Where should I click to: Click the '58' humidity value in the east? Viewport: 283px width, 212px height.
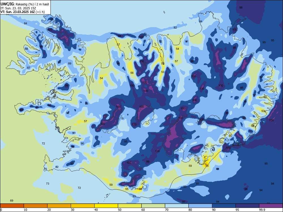(252, 126)
